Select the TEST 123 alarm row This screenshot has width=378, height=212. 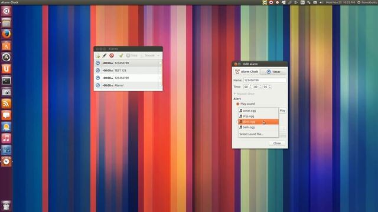pyautogui.click(x=128, y=71)
